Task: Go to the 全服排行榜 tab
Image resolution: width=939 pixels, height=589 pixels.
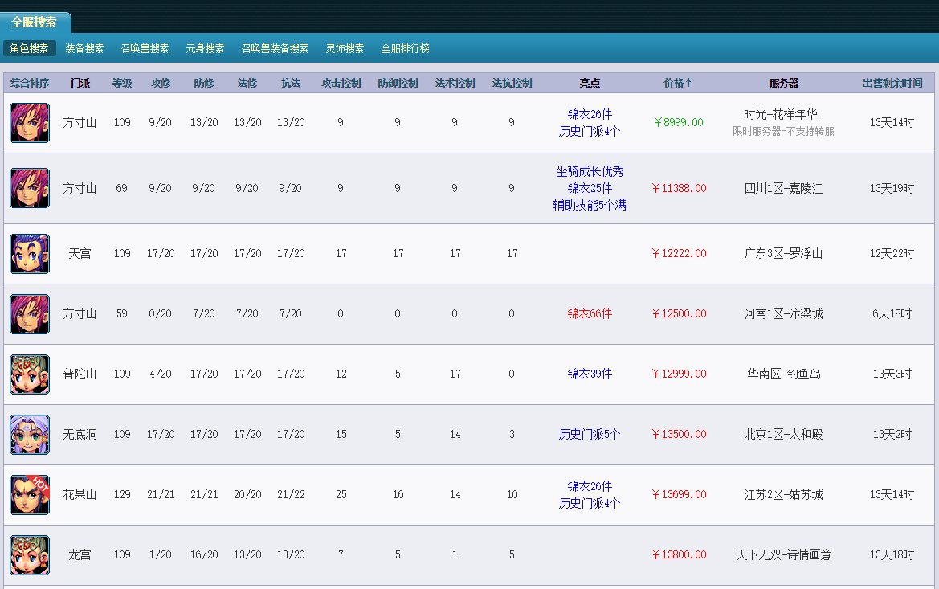Action: [405, 48]
